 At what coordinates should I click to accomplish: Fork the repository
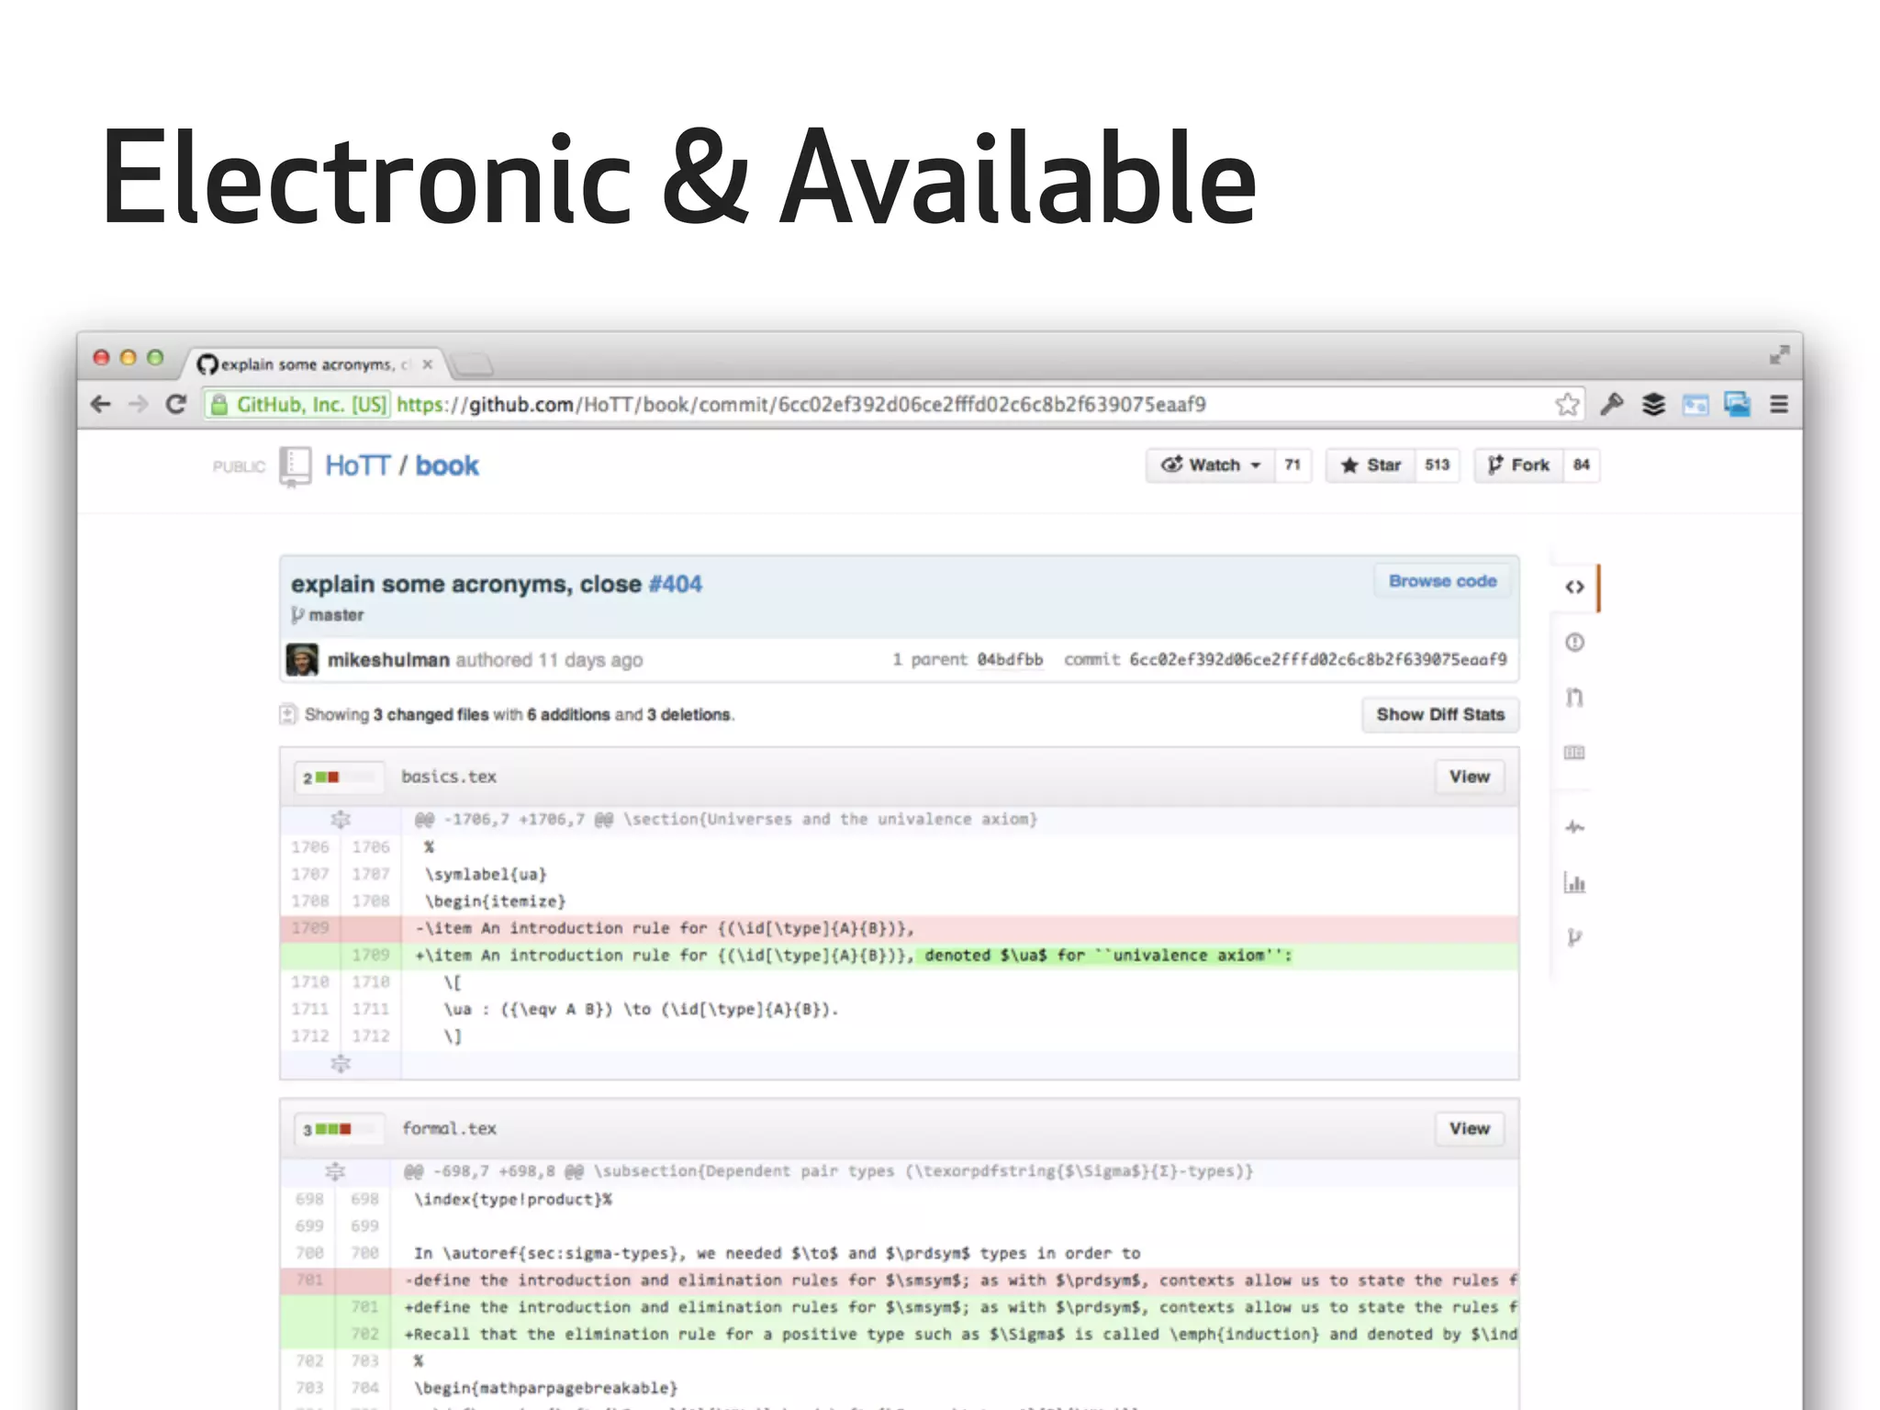1518,465
